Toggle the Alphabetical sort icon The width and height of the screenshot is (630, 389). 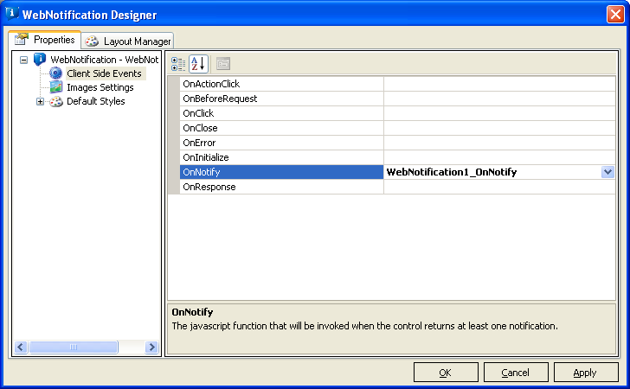tap(198, 63)
